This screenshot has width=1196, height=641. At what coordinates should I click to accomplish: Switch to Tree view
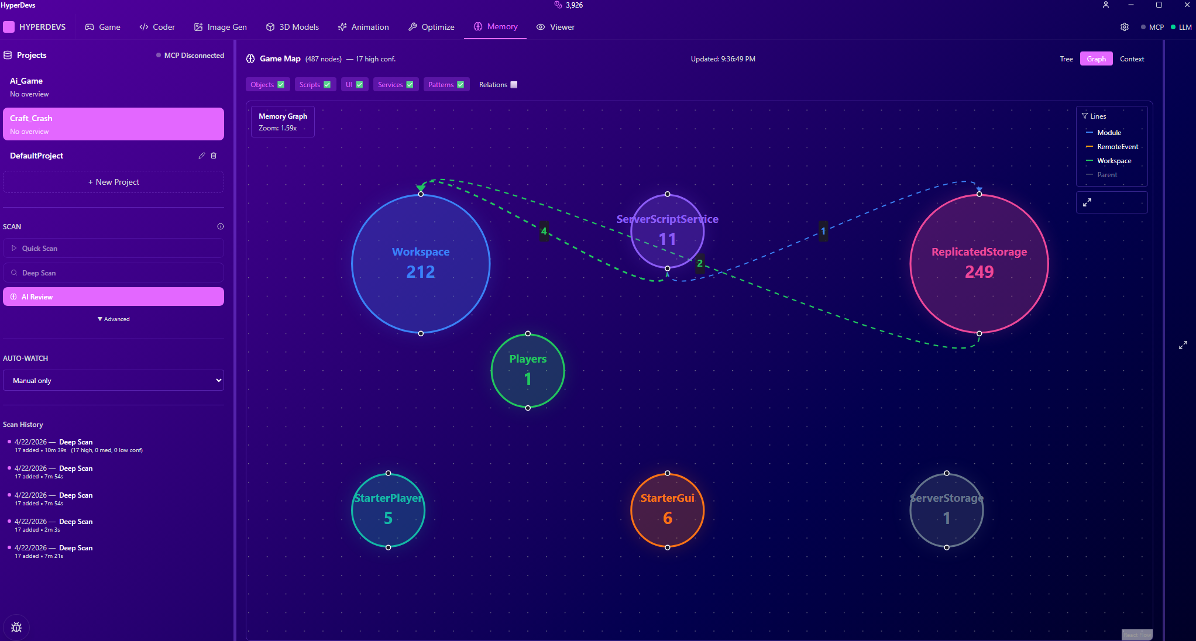[x=1066, y=59]
